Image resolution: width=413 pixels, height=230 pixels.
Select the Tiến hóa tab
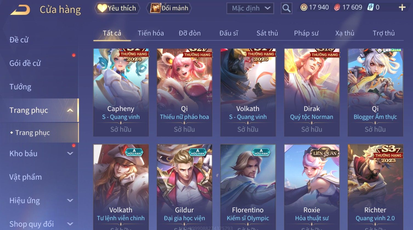pyautogui.click(x=151, y=33)
